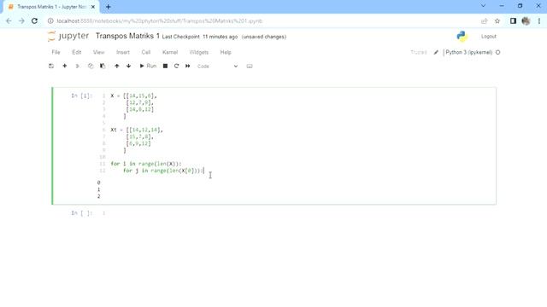Open the cell type dropdown showing Code

(x=217, y=67)
